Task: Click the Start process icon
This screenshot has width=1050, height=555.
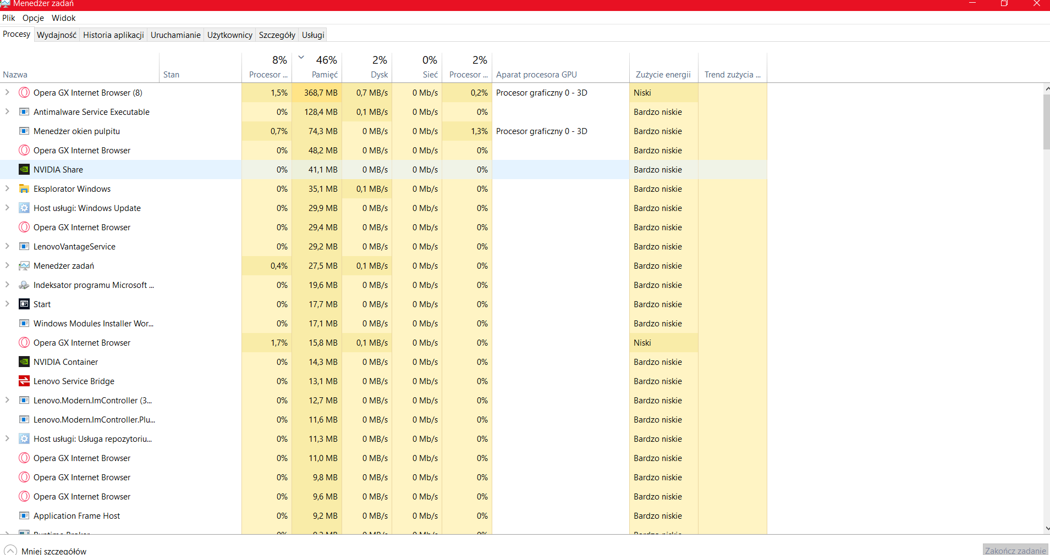Action: click(24, 304)
